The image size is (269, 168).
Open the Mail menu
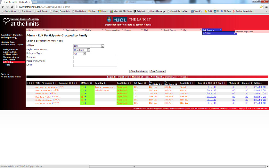click(x=153, y=30)
